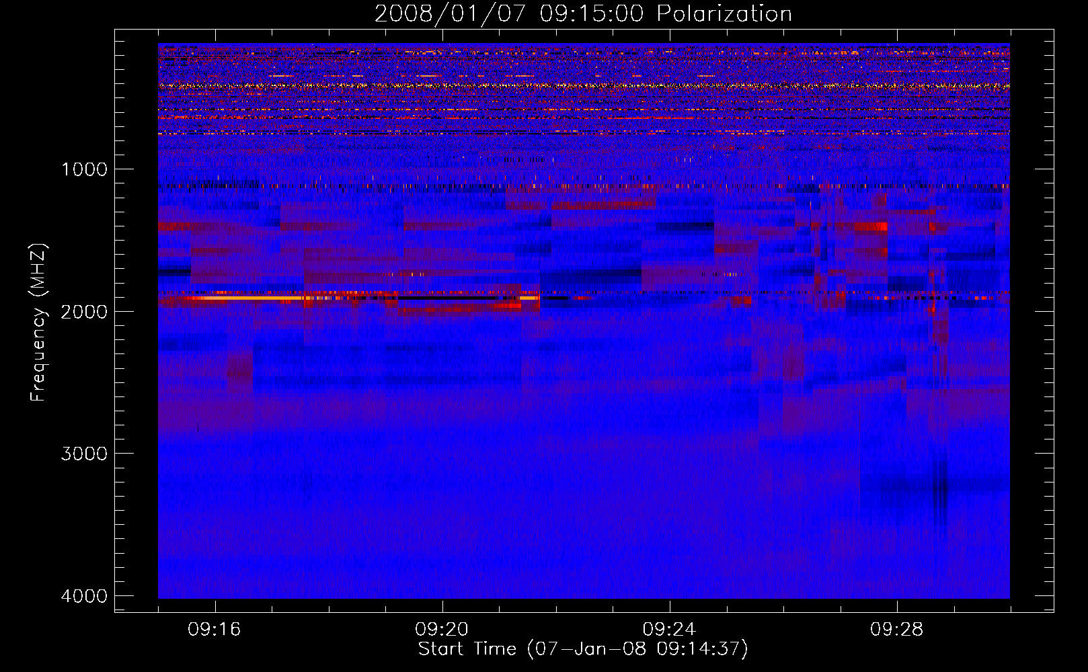The image size is (1088, 672).
Task: Click the 09:24 time tick label
Action: [x=669, y=630]
